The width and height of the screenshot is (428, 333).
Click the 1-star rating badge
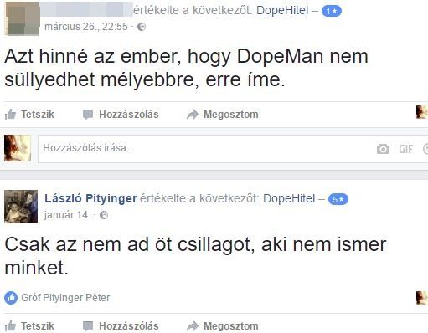pyautogui.click(x=332, y=11)
